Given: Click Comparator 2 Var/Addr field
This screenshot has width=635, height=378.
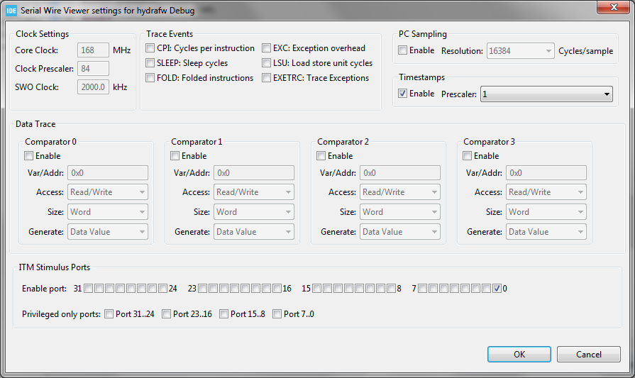Looking at the screenshot, I should [400, 173].
